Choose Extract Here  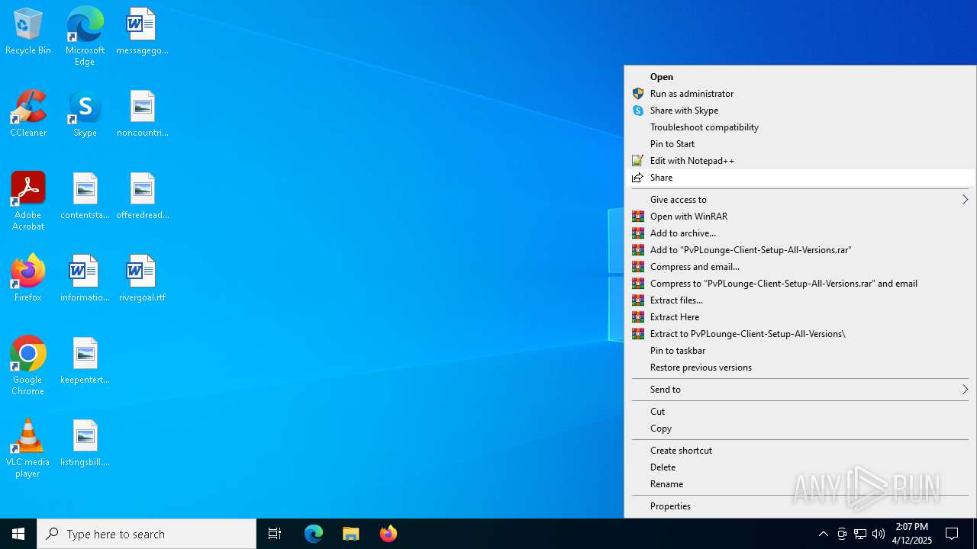[800, 316]
